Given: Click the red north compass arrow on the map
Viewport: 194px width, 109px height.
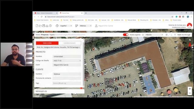Looking at the screenshot, I should point(190,45).
